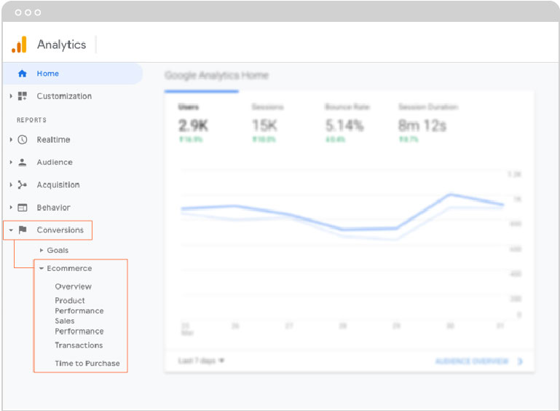
Task: Collapse the Ecommerce submenu arrow
Action: pos(42,268)
